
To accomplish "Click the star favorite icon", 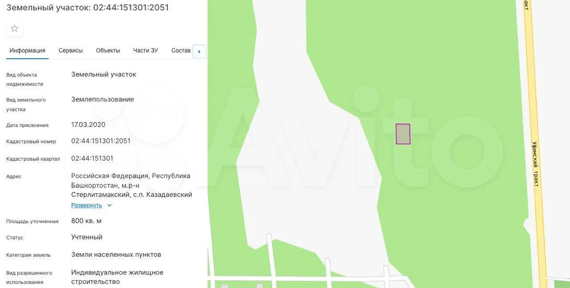I will click(x=14, y=28).
